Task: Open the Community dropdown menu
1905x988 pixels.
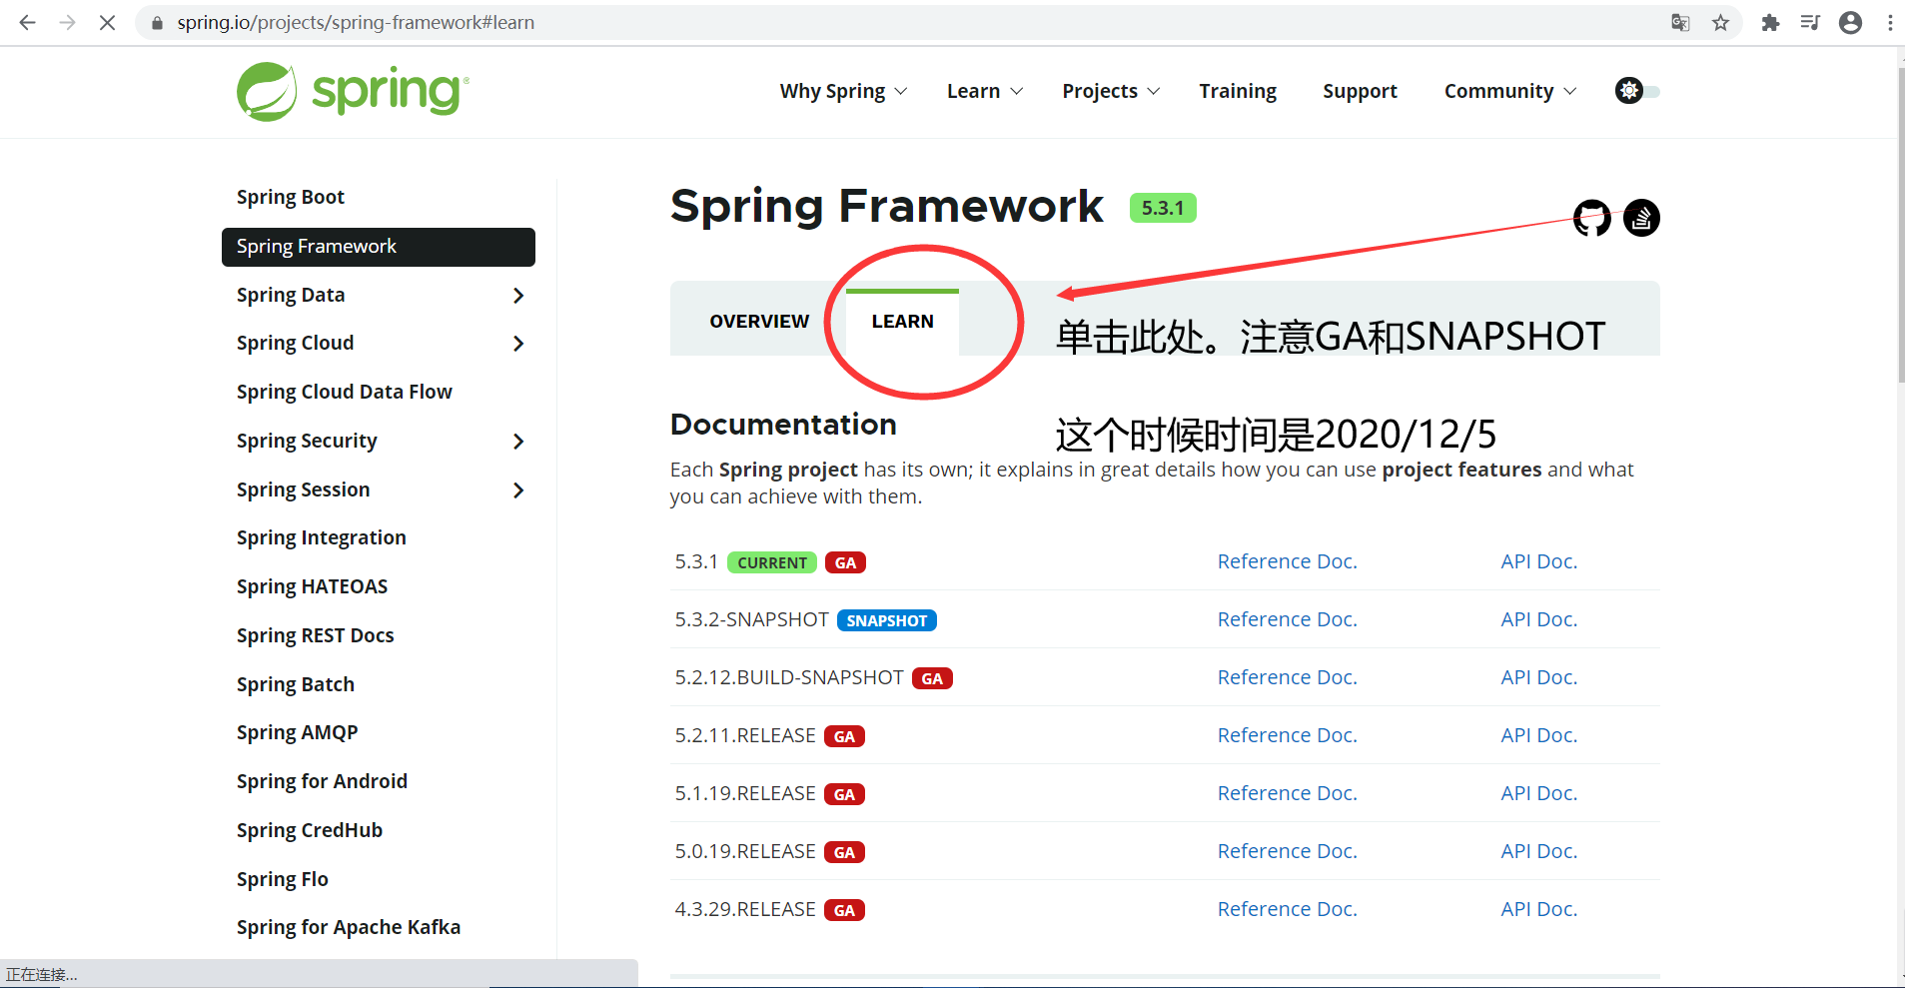Action: (x=1510, y=91)
